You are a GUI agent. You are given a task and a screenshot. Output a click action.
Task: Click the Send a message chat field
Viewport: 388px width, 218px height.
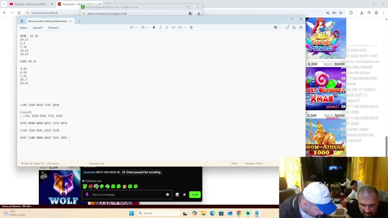tap(127, 195)
